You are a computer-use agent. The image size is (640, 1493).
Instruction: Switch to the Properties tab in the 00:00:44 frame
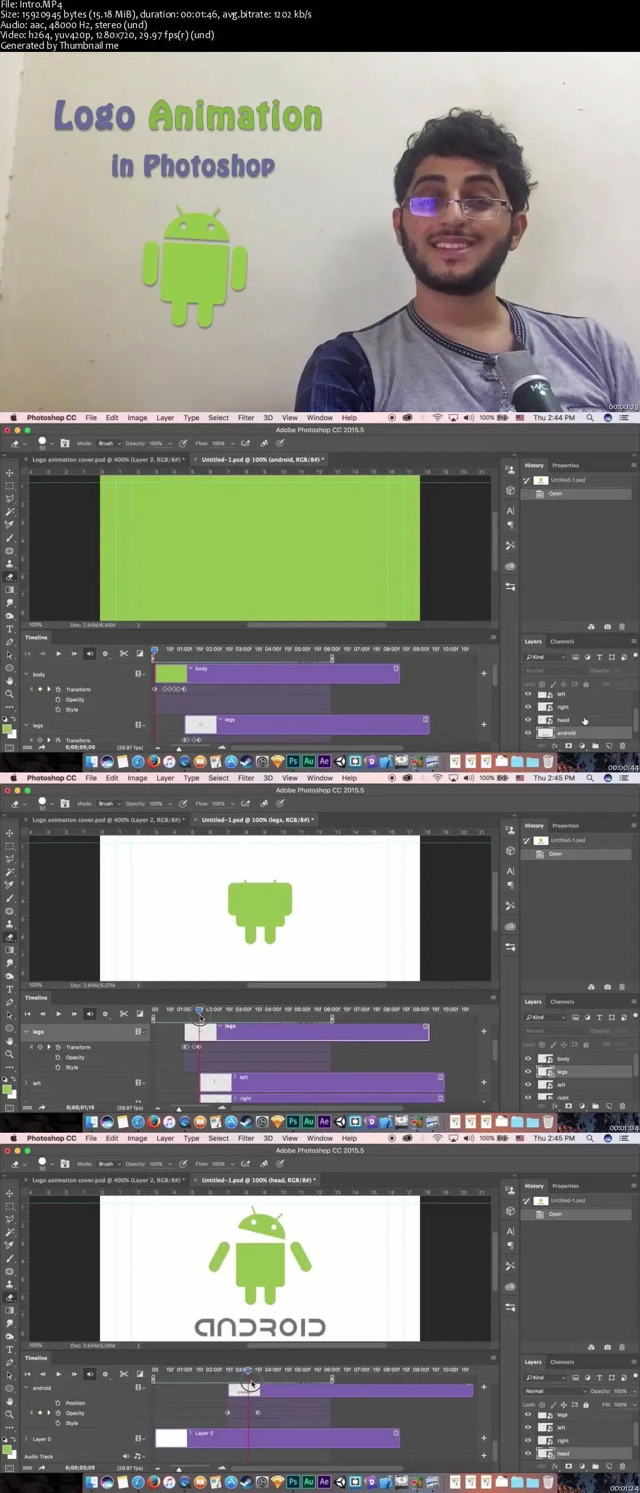[x=565, y=465]
